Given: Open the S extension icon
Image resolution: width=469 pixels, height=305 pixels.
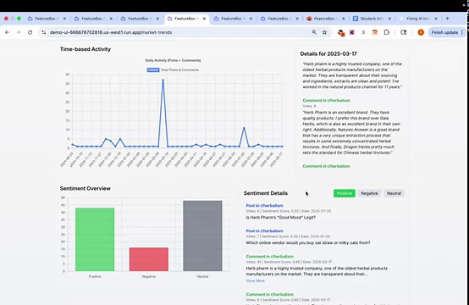Looking at the screenshot, I should point(363,32).
